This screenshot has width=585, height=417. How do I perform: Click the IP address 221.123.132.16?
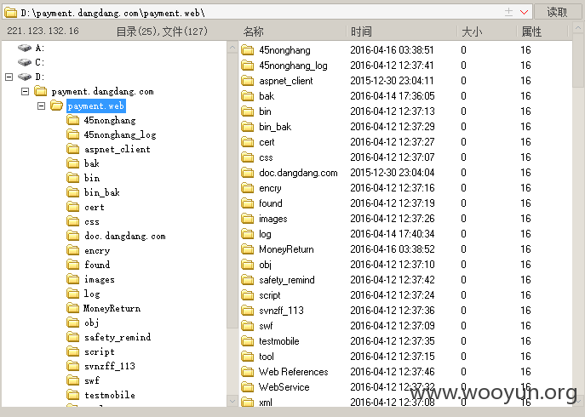click(43, 31)
